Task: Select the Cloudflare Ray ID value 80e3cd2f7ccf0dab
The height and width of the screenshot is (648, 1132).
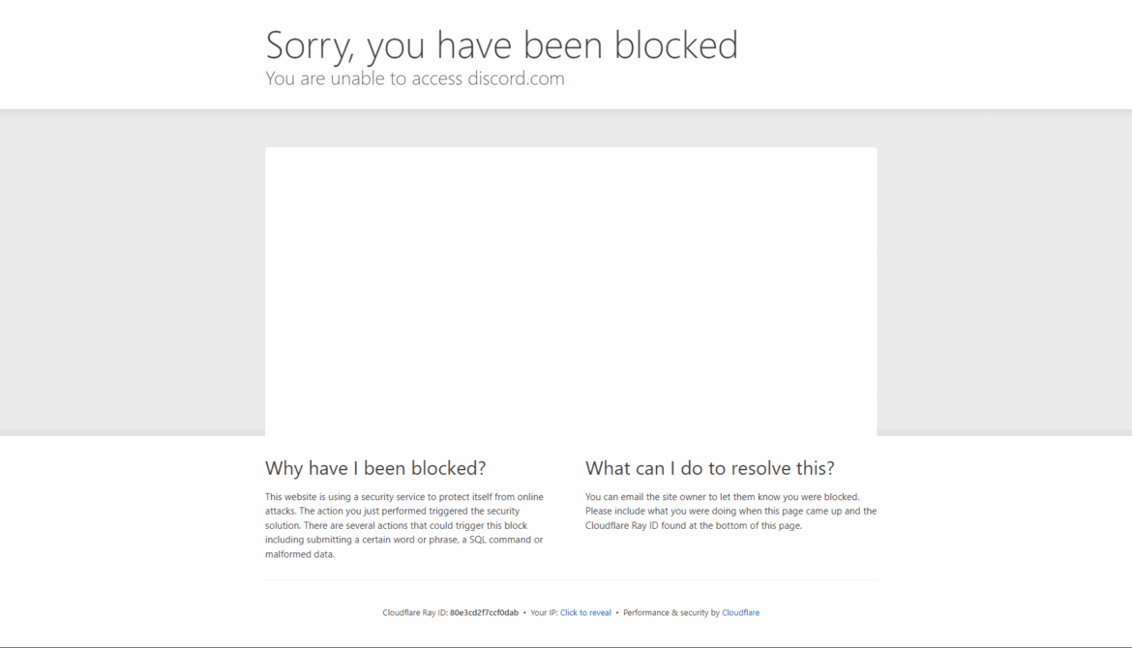Action: click(x=484, y=612)
